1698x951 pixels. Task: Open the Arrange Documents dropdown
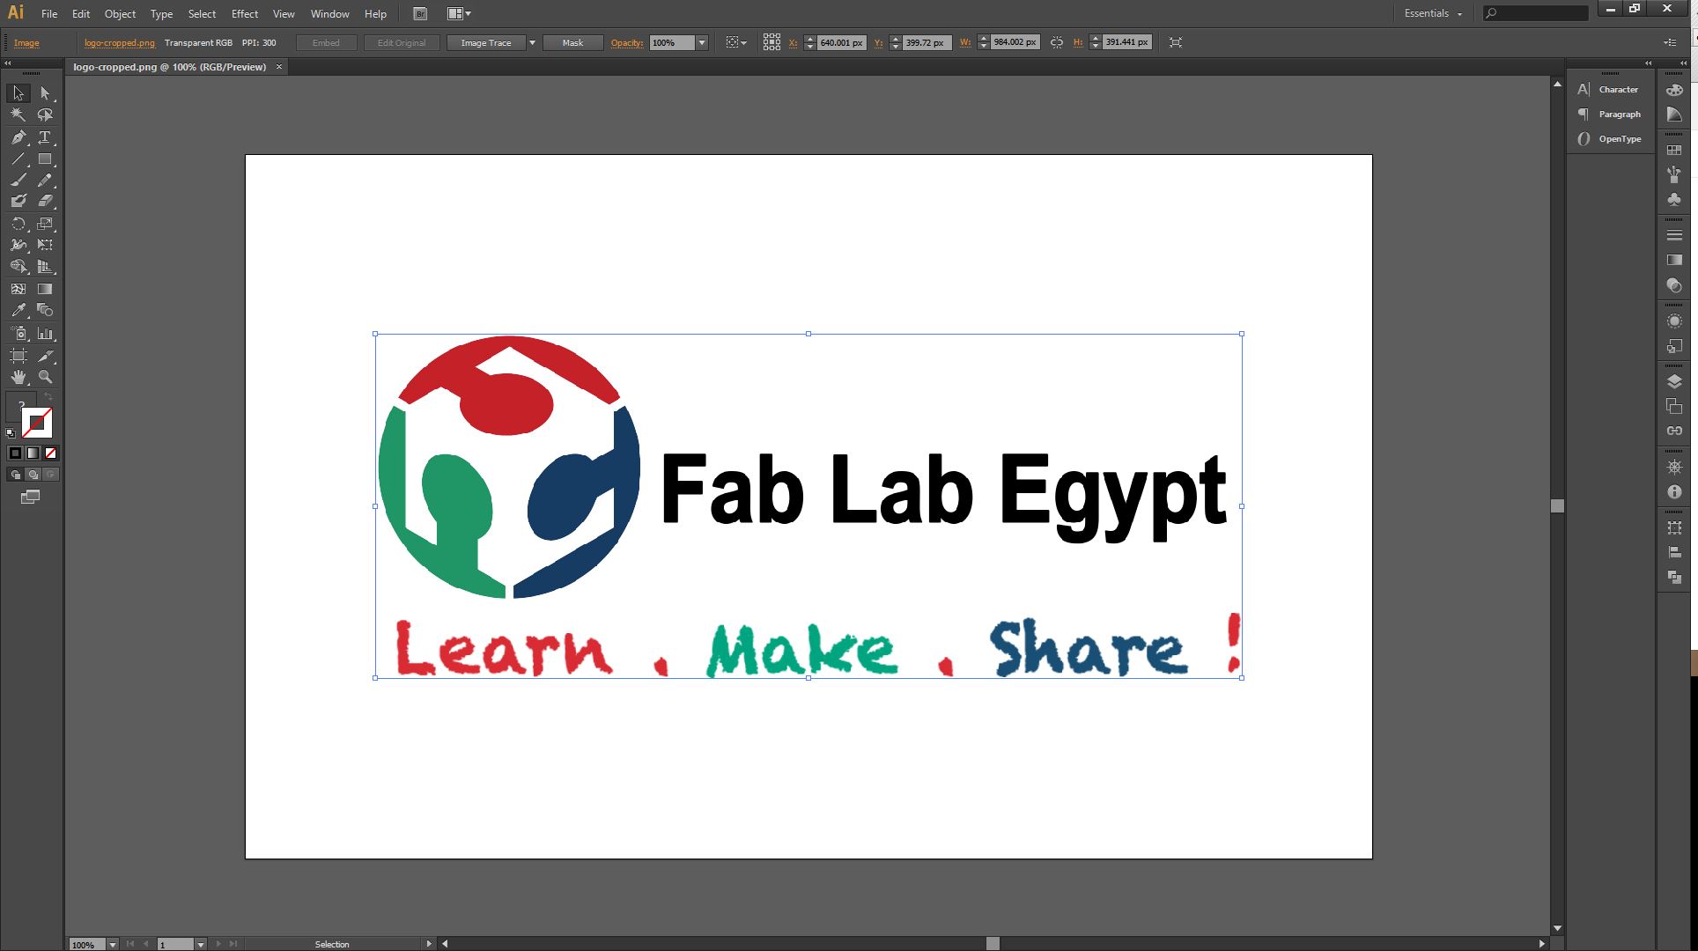459,13
